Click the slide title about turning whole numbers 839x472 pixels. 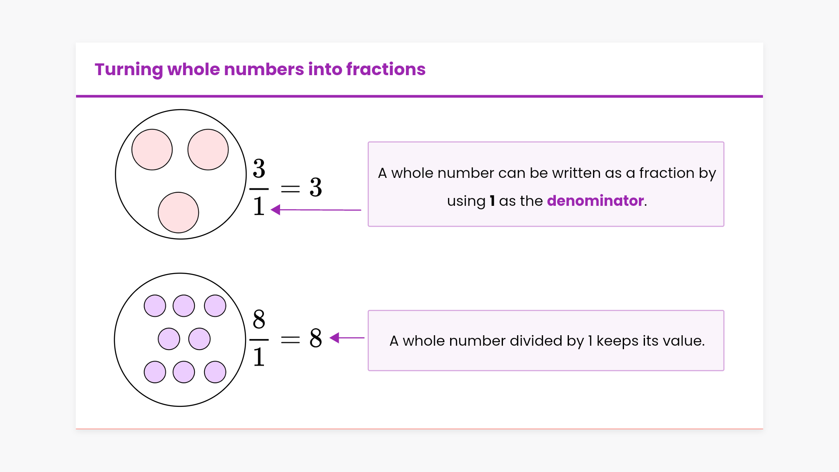260,69
